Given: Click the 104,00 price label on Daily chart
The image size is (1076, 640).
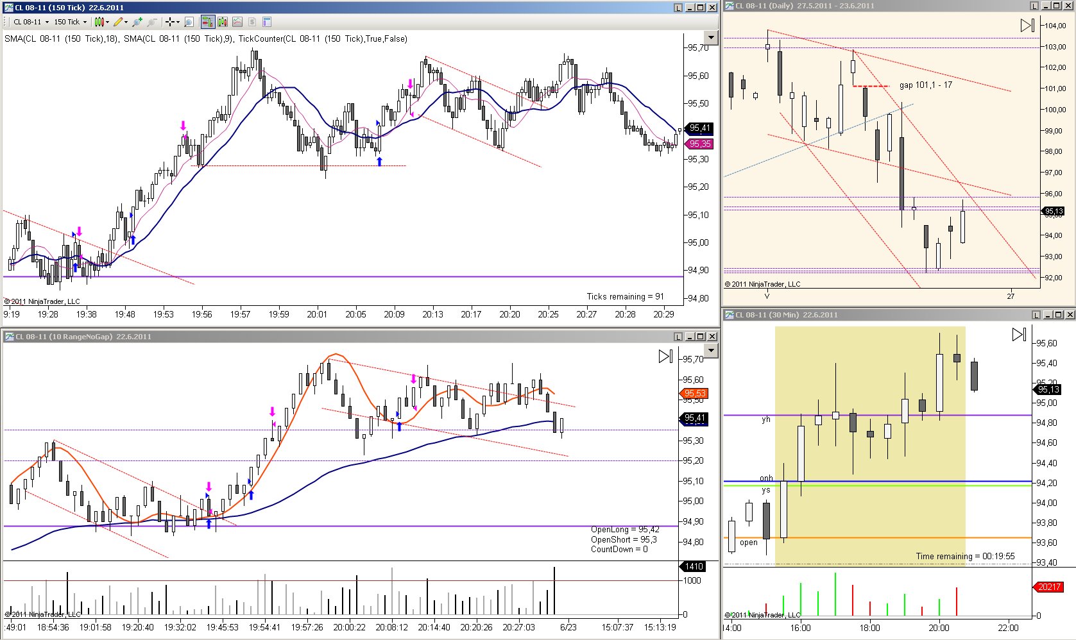Looking at the screenshot, I should click(x=1055, y=26).
